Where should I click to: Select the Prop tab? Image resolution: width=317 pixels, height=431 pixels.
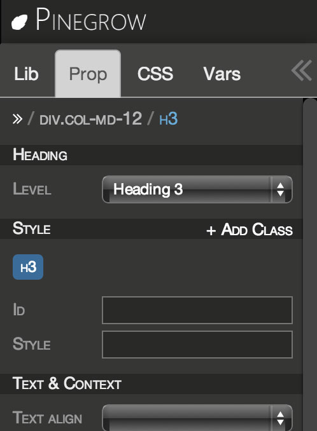point(88,74)
